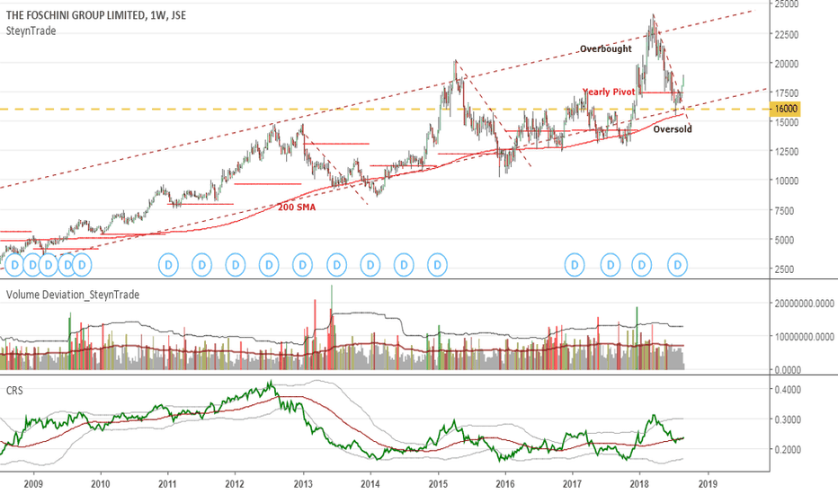Click the 2014 label on time axis
Screen dimensions: 838x494
[x=370, y=484]
